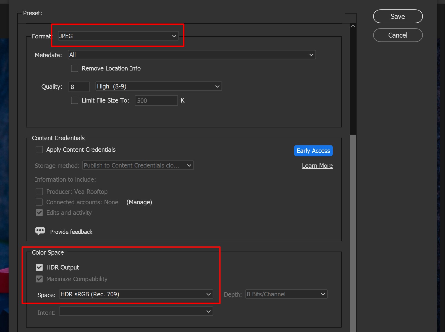This screenshot has height=332, width=445.
Task: Open the Storage method dropdown
Action: pyautogui.click(x=138, y=165)
